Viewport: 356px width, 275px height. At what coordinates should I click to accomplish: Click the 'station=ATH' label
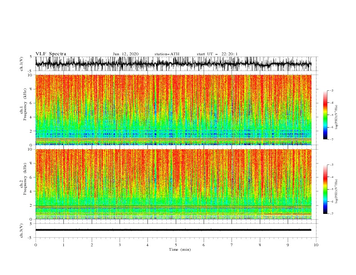click(167, 54)
